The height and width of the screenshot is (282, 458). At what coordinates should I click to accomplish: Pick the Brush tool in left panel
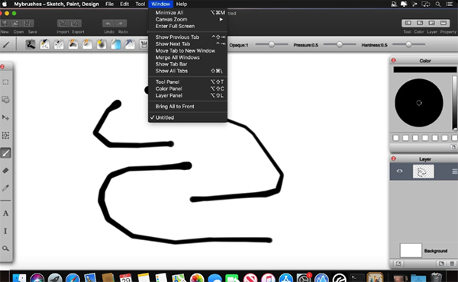[x=5, y=152]
